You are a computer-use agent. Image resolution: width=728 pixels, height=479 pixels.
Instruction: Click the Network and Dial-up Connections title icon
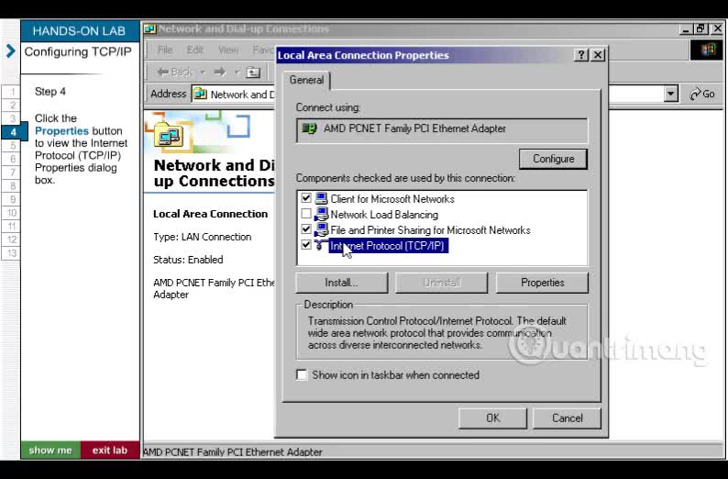pyautogui.click(x=149, y=29)
